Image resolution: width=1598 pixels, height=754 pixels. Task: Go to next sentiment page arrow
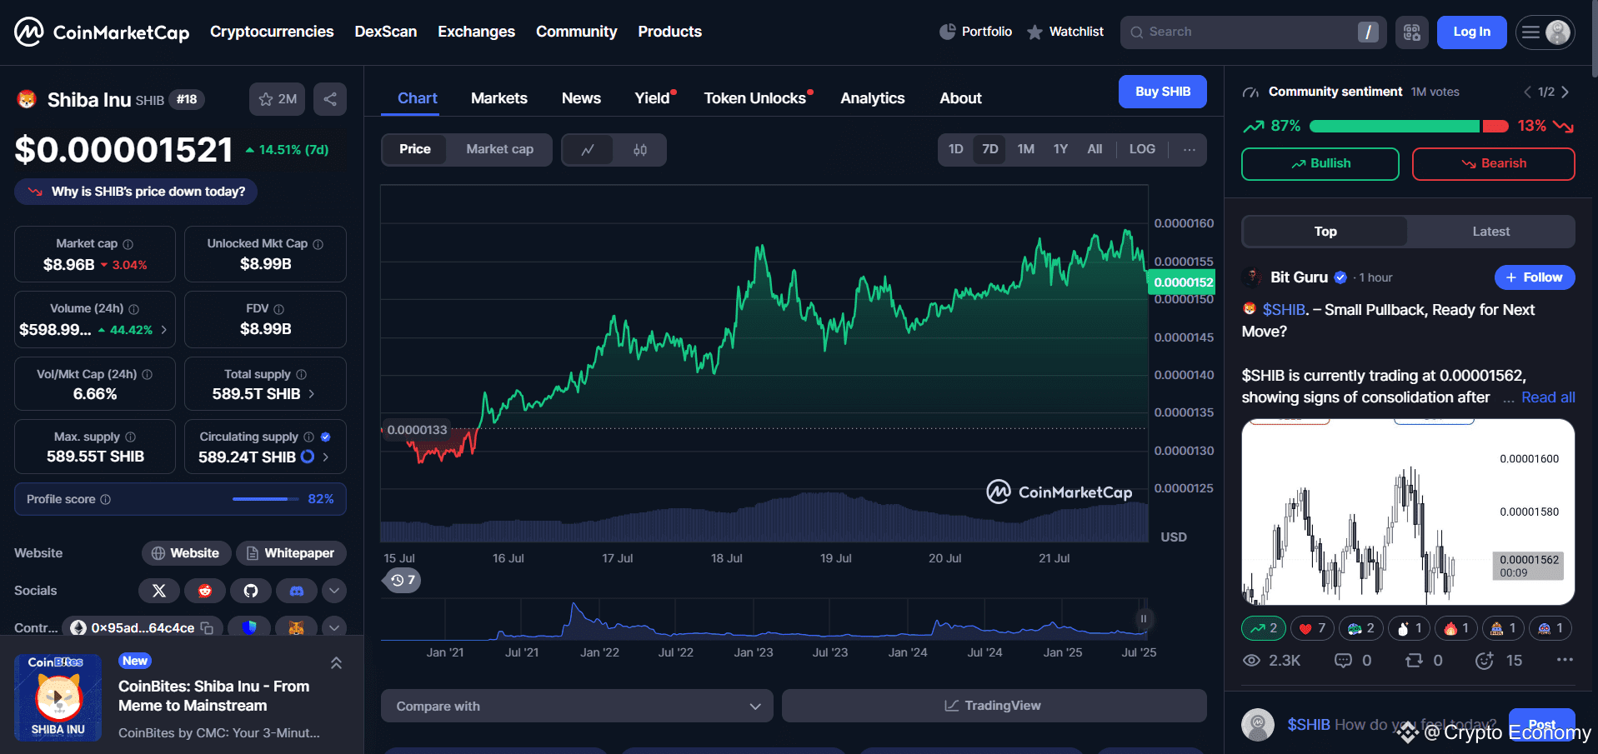click(1565, 92)
